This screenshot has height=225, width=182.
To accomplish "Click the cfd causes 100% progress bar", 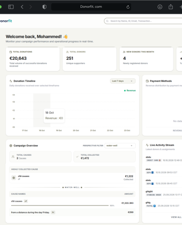I will [60, 206].
